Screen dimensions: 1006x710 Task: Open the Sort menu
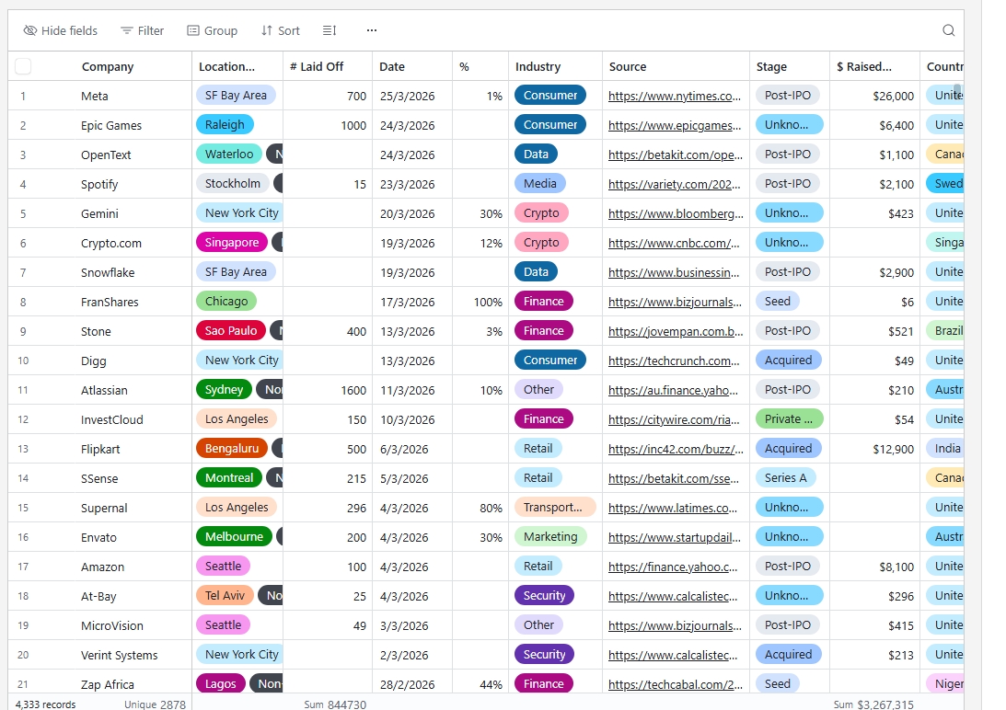(x=281, y=30)
